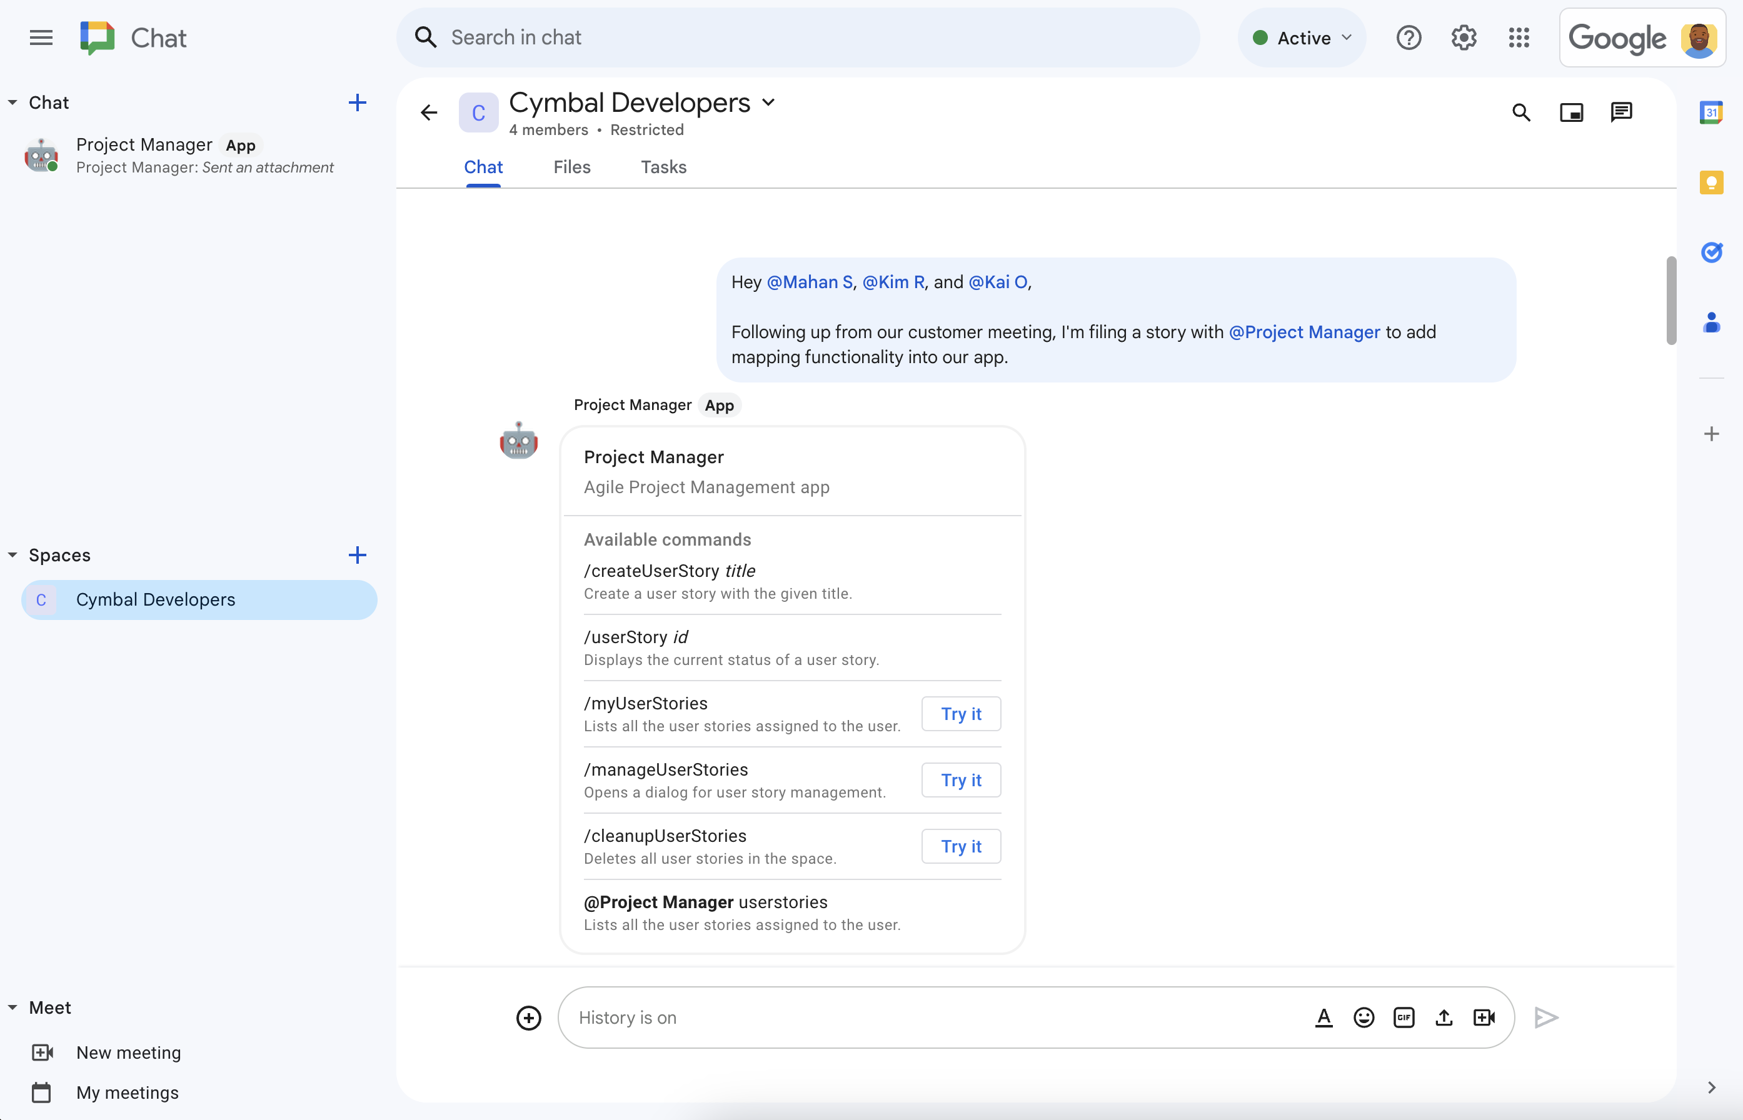Select the Google apps grid icon
Viewport: 1743px width, 1120px height.
click(1519, 38)
